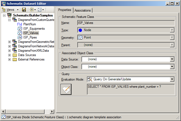Select ISP_Valves in the tree
181x121 pixels.
tap(31, 33)
